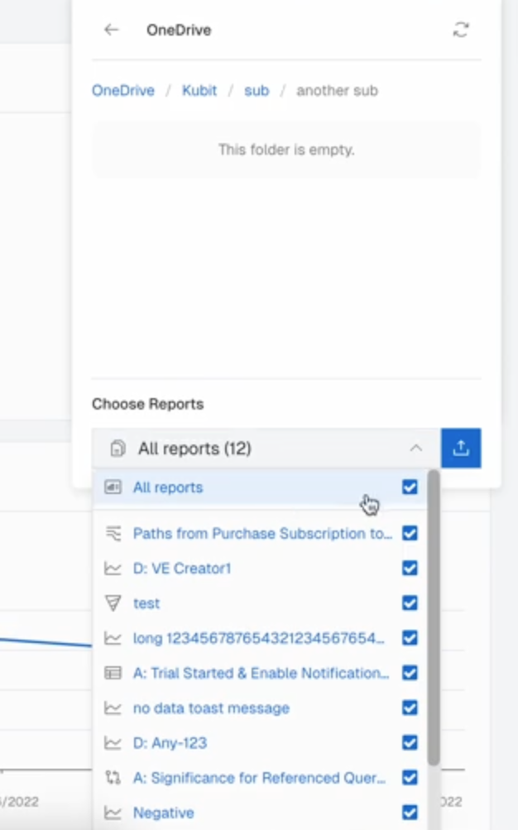Upload selected reports with the blue button
518x830 pixels.
(x=461, y=449)
